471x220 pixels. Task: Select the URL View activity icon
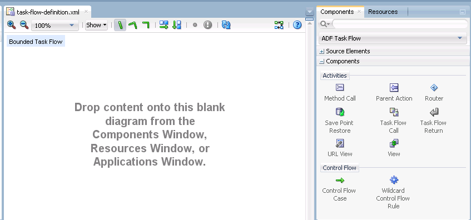(340, 143)
